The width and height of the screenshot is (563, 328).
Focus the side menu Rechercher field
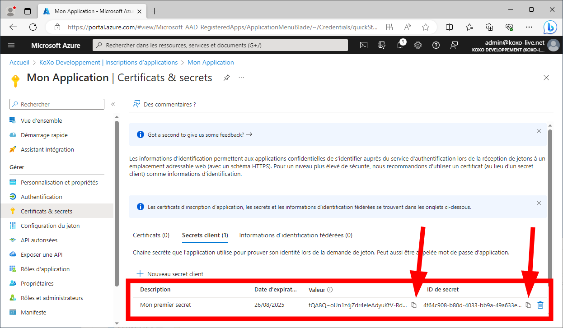(57, 104)
